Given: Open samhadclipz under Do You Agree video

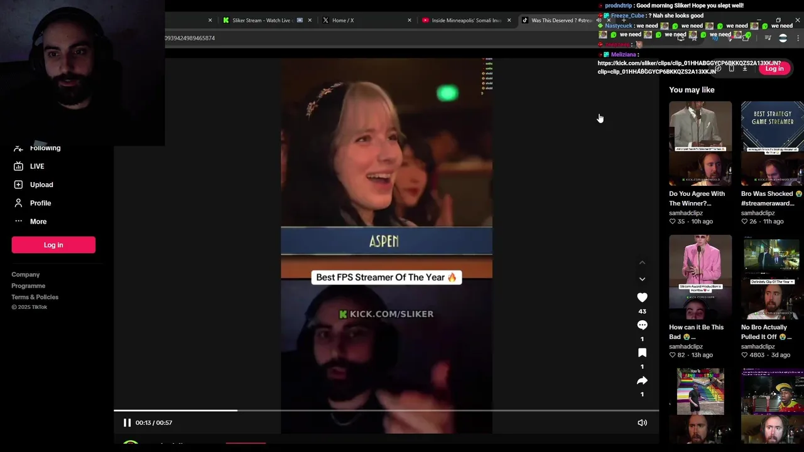Looking at the screenshot, I should 686,213.
